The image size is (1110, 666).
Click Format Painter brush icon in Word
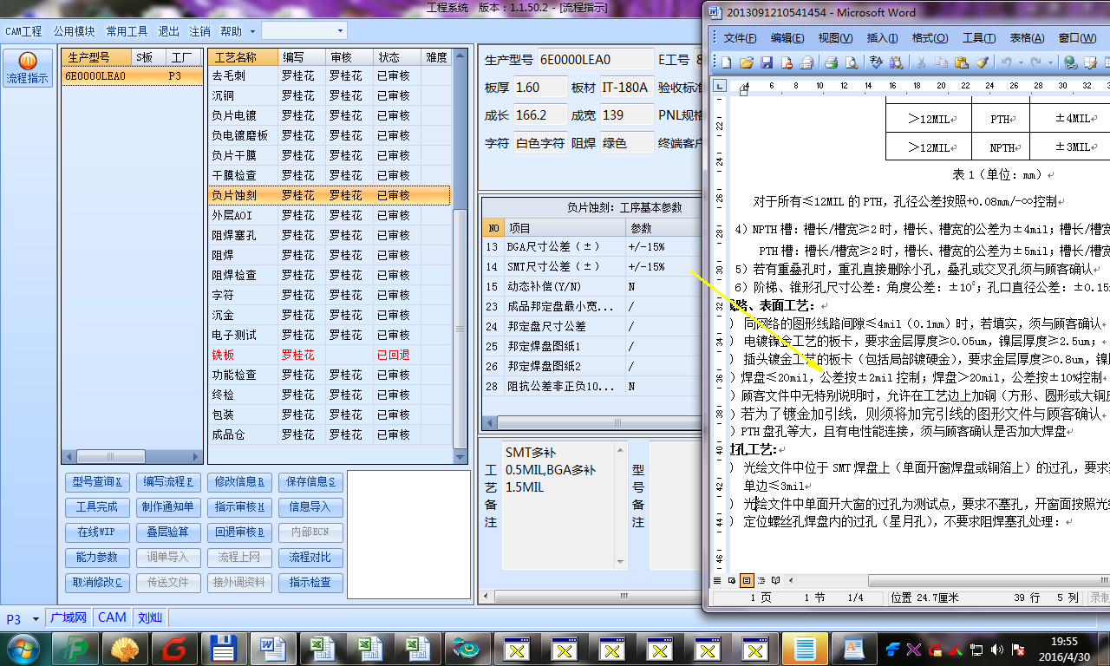click(x=981, y=62)
